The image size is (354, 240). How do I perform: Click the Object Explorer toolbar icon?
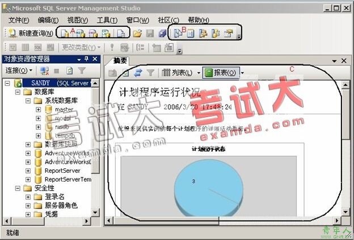tap(203, 34)
